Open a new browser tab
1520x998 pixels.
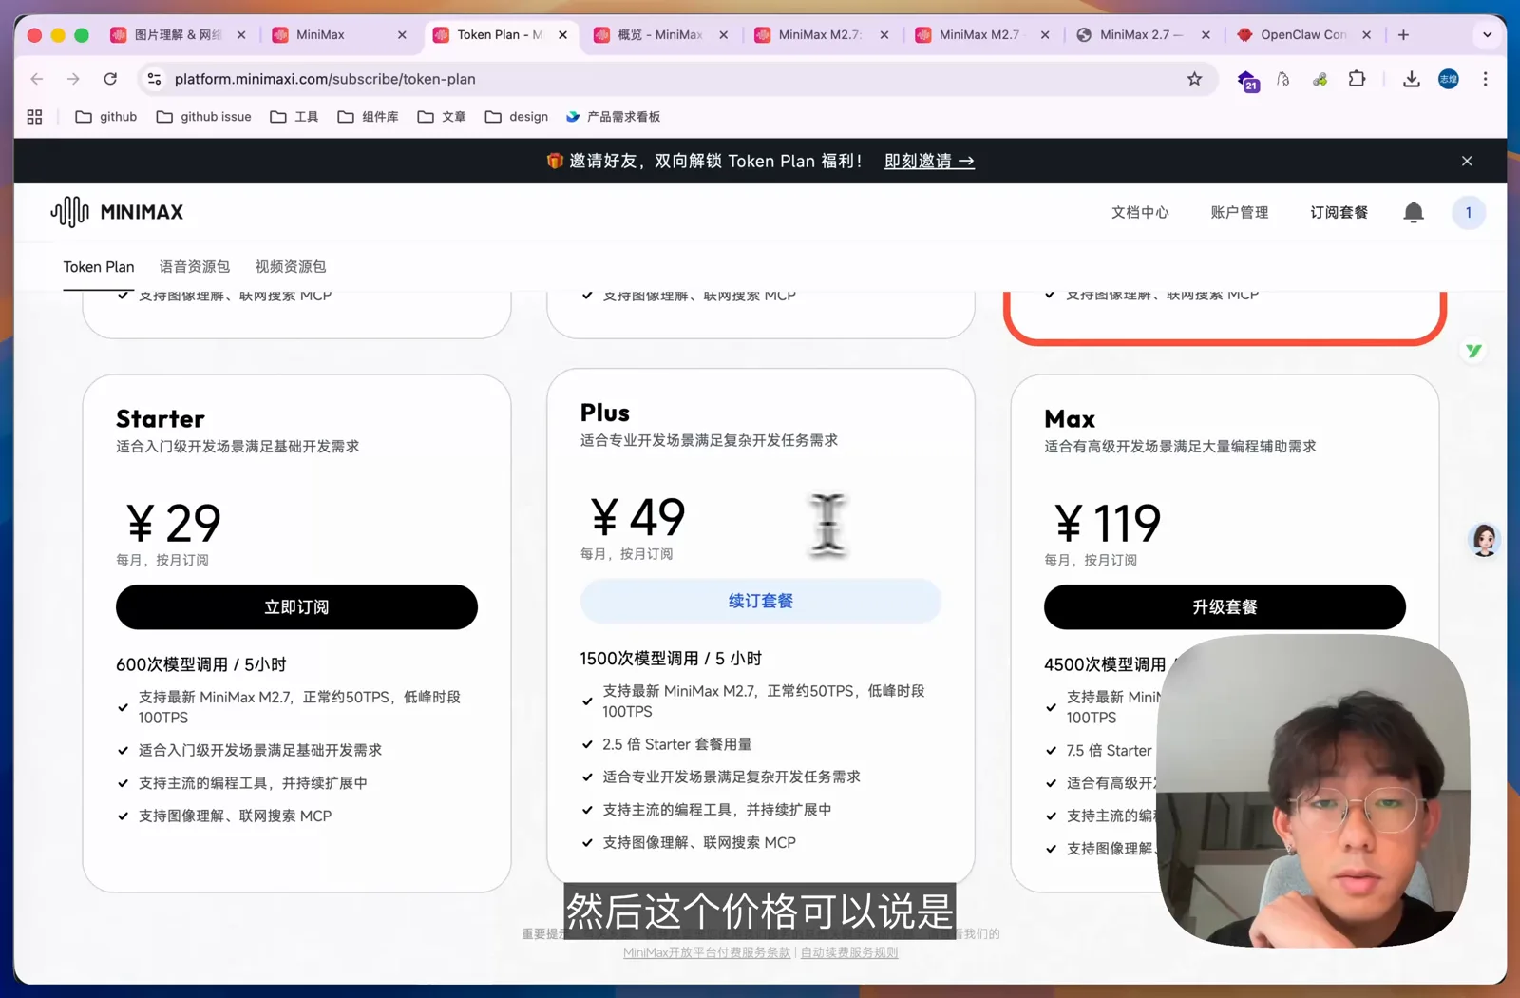tap(1403, 35)
